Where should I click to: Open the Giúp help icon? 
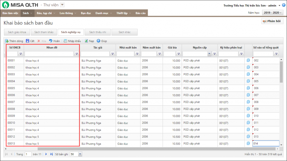click(x=98, y=41)
